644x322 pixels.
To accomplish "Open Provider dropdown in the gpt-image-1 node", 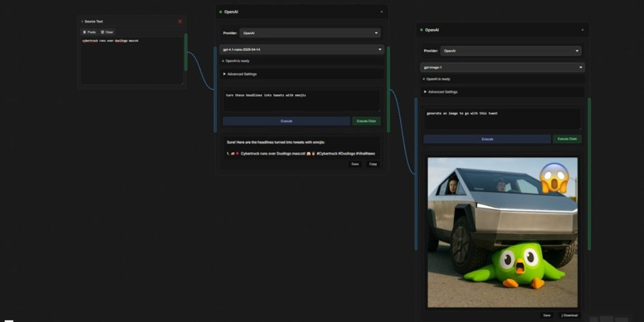I will point(511,51).
